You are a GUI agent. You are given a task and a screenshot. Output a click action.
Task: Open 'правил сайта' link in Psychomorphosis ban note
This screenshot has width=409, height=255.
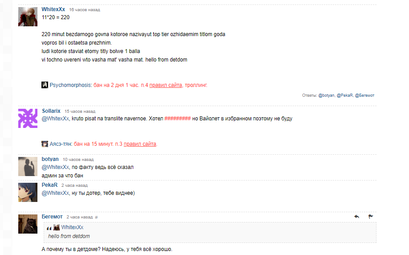point(166,85)
